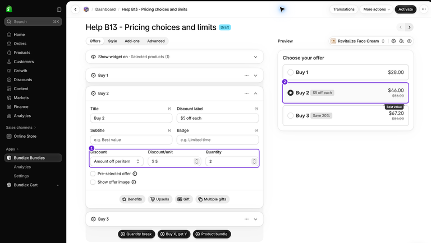Open the Buy 2 offer options menu
The image size is (431, 243).
click(x=246, y=94)
